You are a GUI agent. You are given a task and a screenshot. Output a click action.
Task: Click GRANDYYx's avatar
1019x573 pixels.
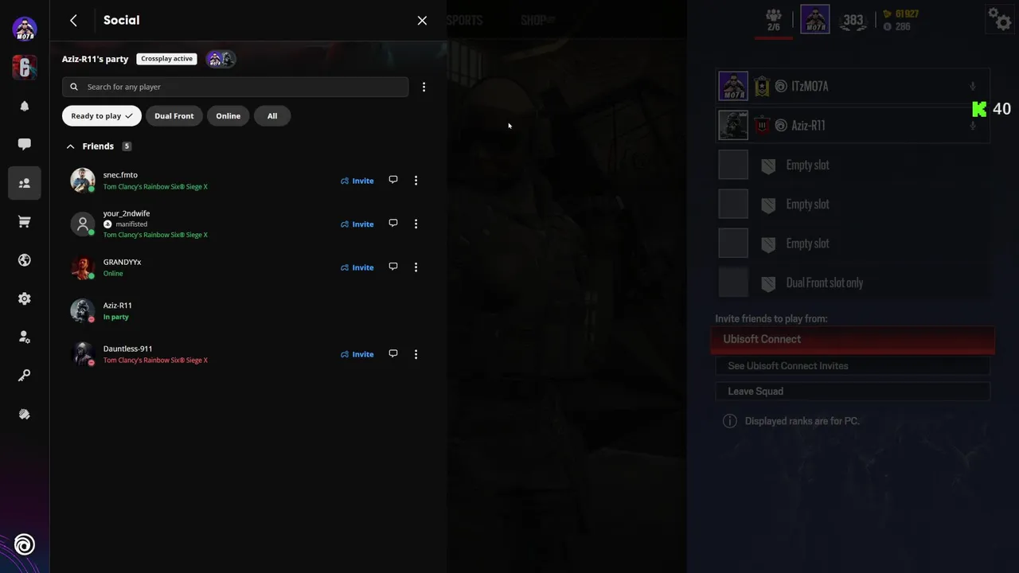pyautogui.click(x=83, y=267)
